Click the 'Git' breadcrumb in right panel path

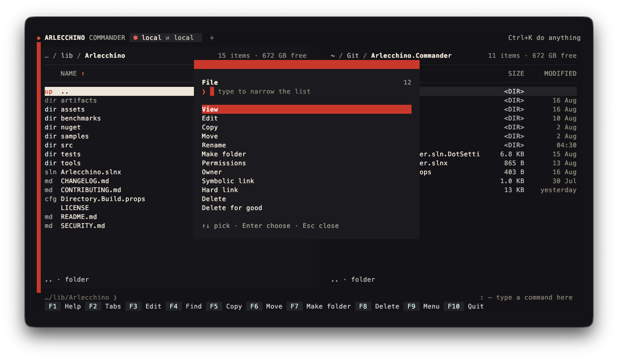click(353, 56)
